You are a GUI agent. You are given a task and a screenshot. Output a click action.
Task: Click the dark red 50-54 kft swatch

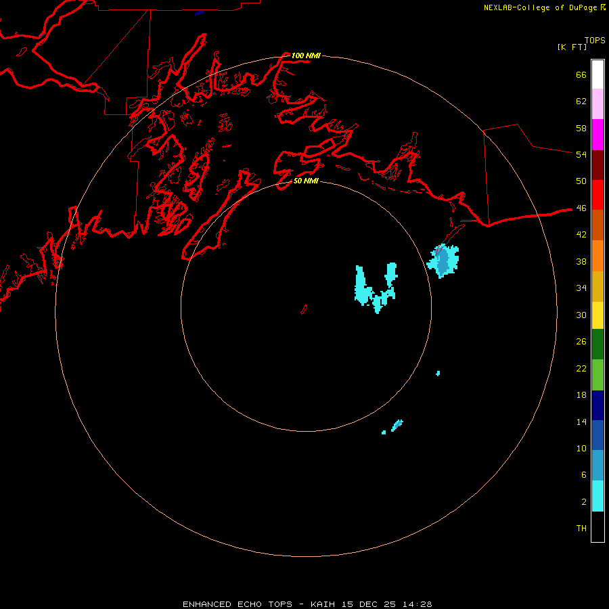[597, 164]
